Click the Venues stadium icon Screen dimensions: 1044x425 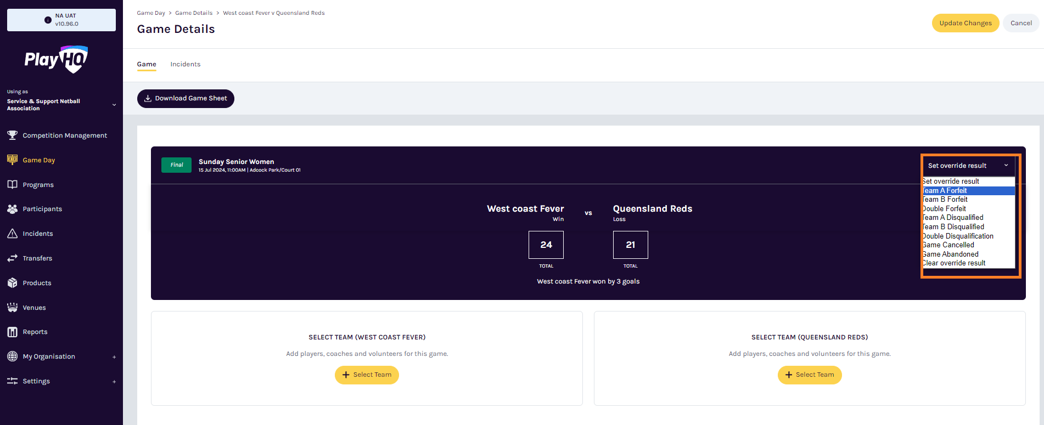click(12, 308)
